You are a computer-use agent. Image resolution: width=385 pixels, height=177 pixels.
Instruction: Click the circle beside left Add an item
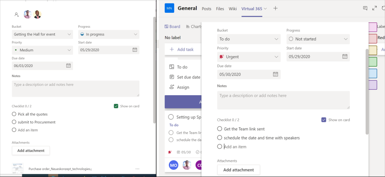14,130
